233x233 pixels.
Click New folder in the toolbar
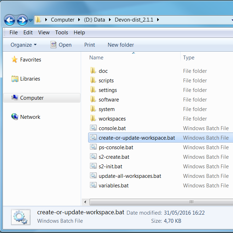pyautogui.click(x=121, y=45)
